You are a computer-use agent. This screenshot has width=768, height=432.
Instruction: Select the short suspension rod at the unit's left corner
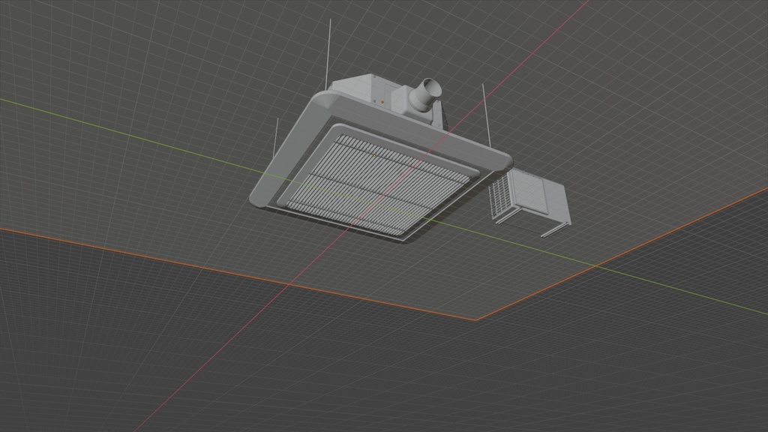276,136
